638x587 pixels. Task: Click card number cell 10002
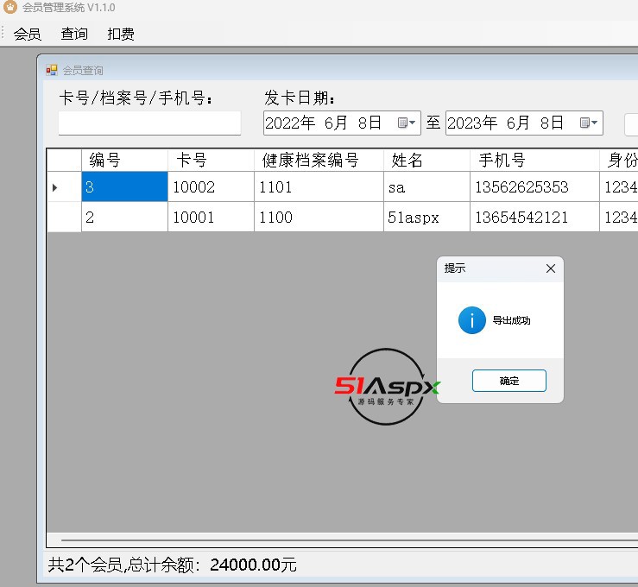click(211, 186)
